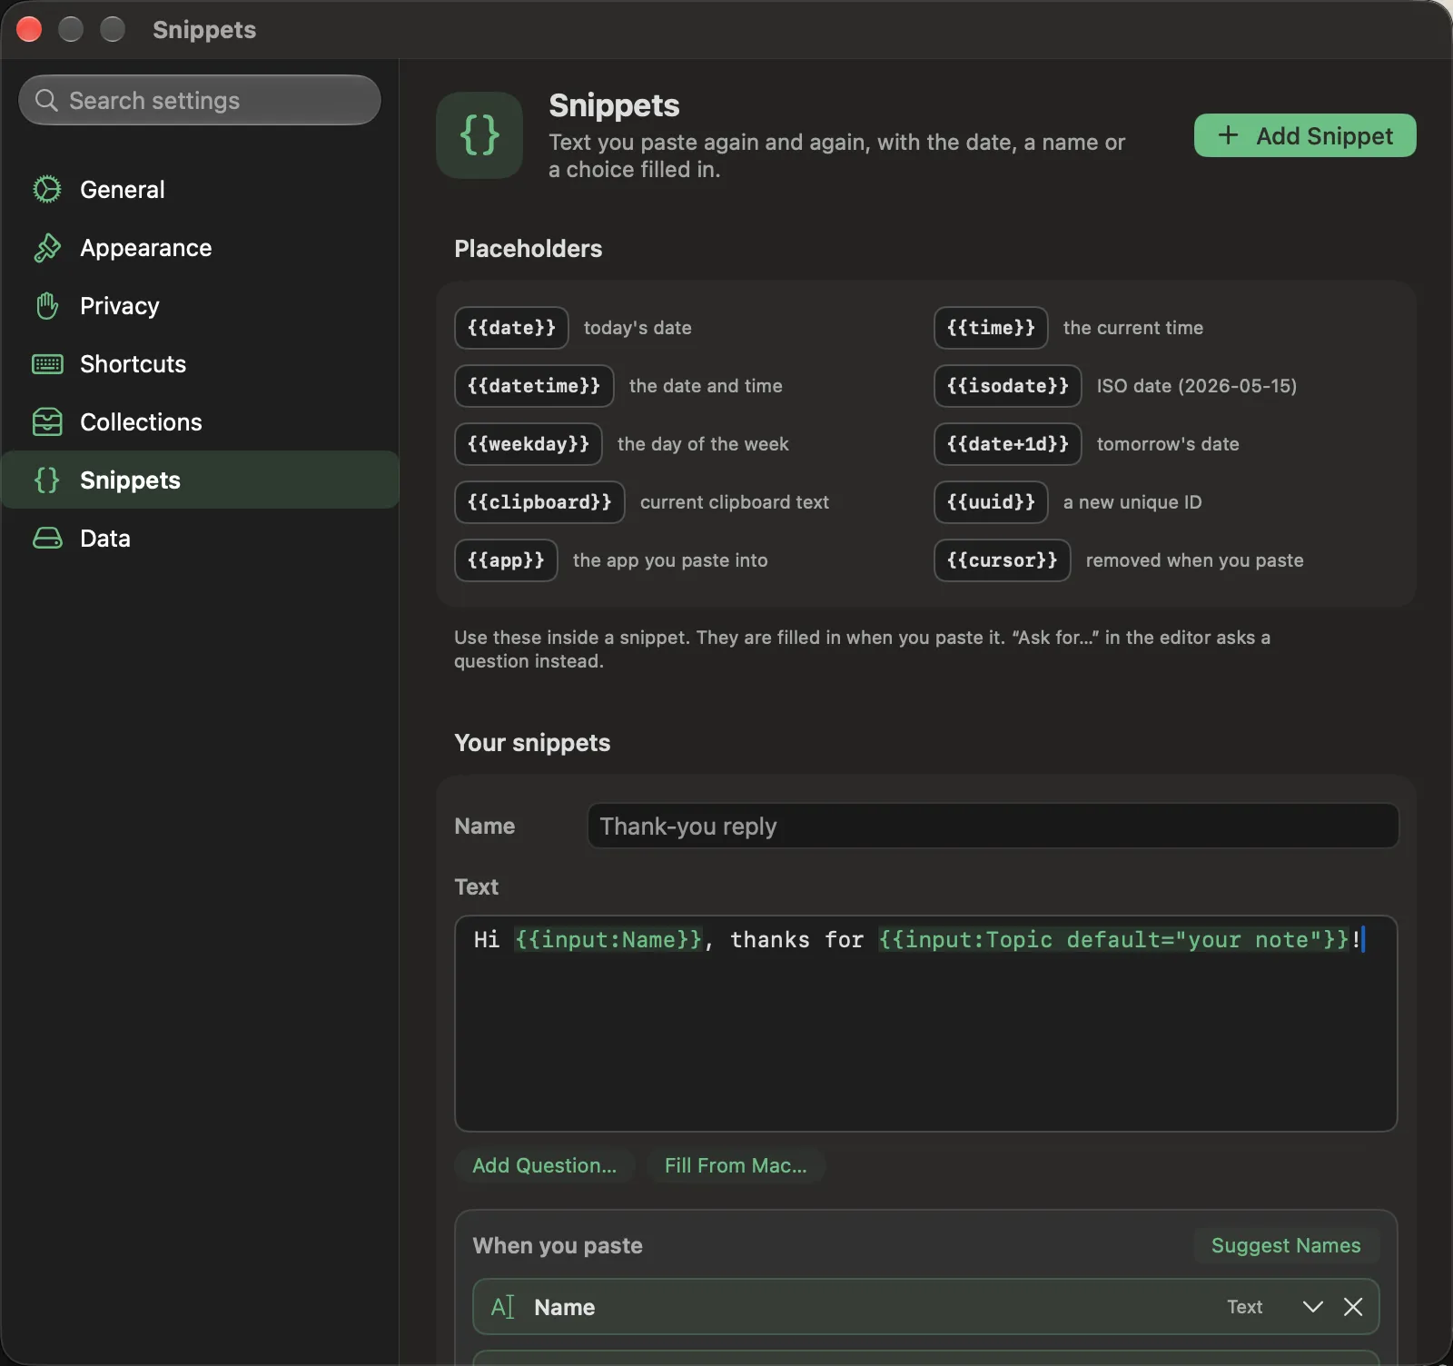This screenshot has width=1453, height=1366.
Task: Click the Shortcuts keyboard icon
Action: click(47, 364)
